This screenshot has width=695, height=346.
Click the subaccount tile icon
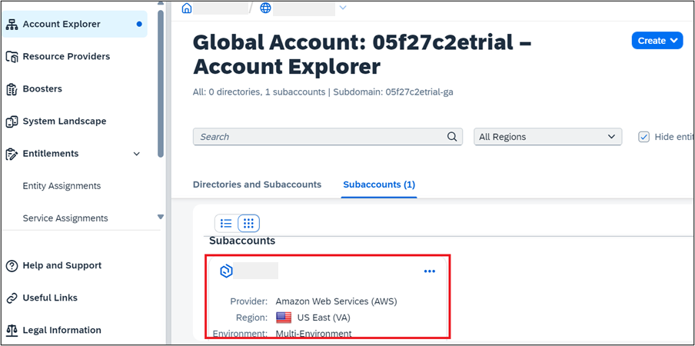226,271
